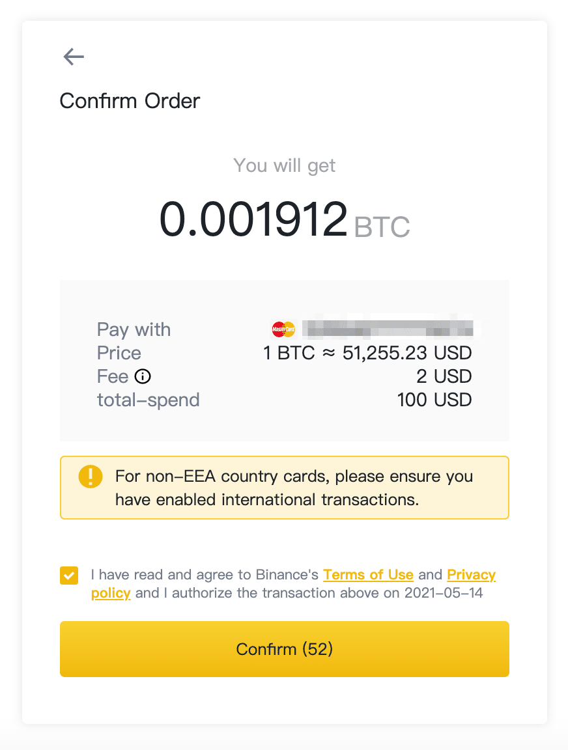
Task: Click the Pay with label
Action: pyautogui.click(x=134, y=330)
